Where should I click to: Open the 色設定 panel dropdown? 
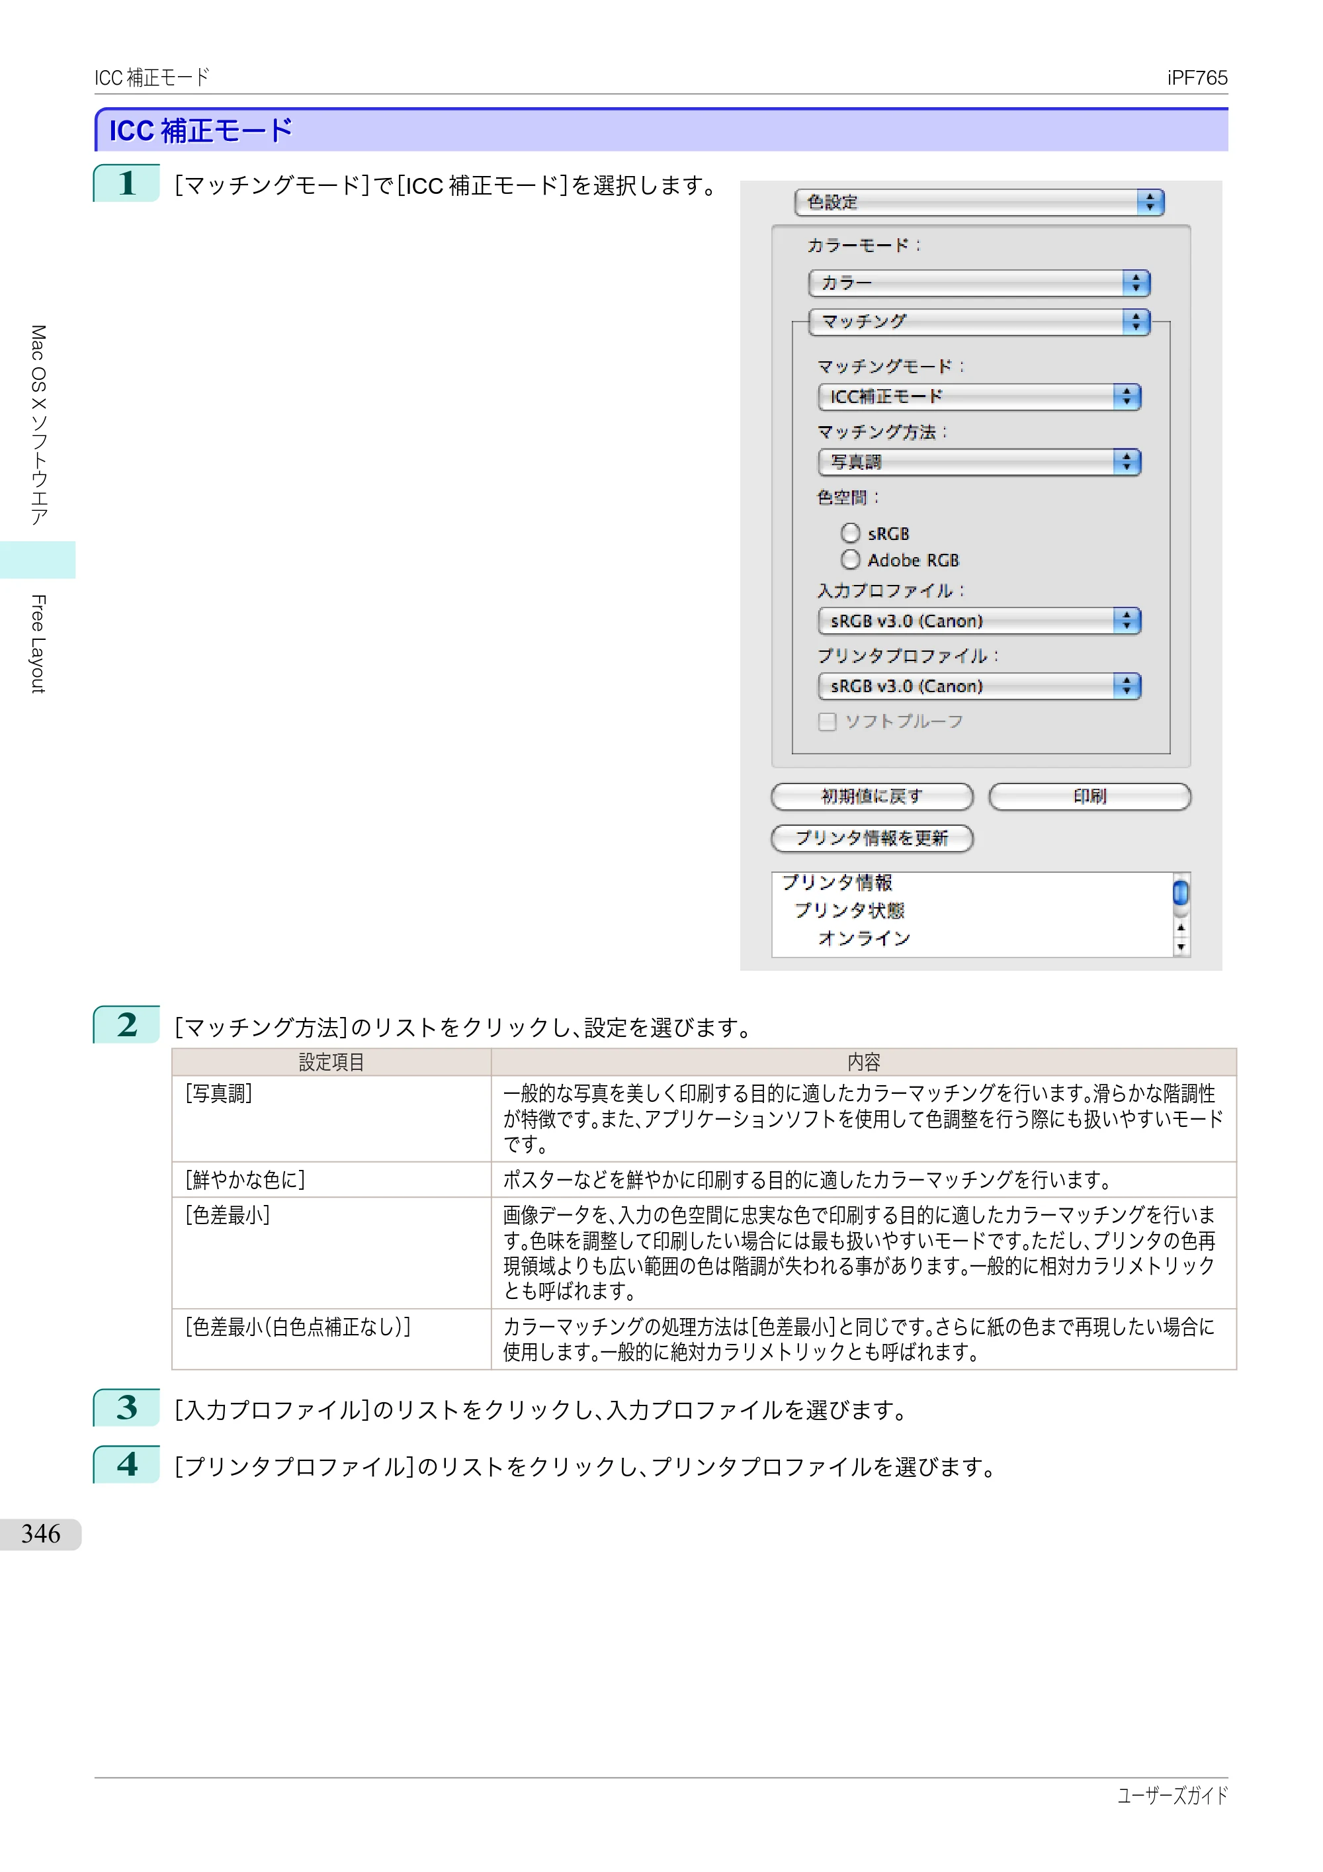pyautogui.click(x=979, y=202)
